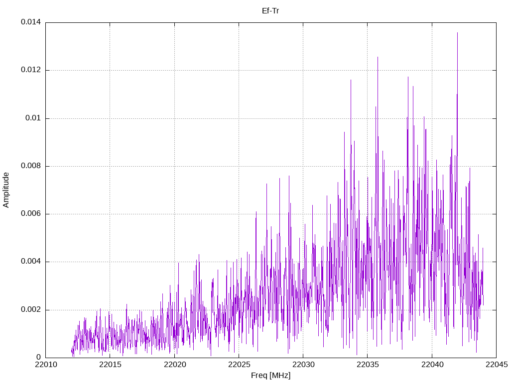
Task: Click the 0.002 y-axis tick label
Action: (x=31, y=309)
